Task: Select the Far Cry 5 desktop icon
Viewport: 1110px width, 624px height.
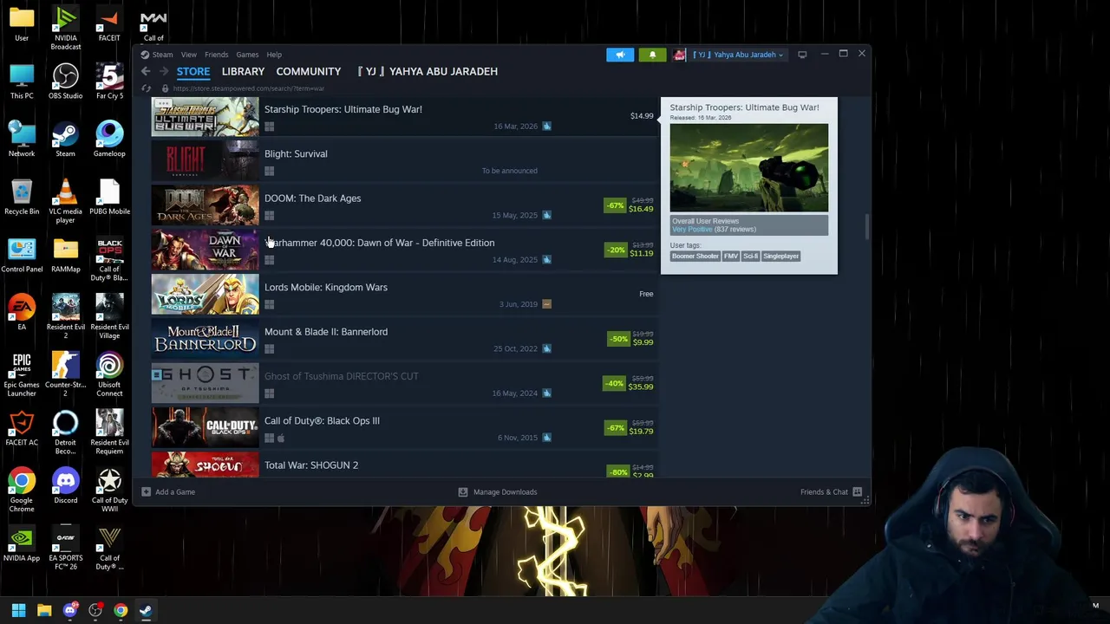Action: (x=109, y=82)
